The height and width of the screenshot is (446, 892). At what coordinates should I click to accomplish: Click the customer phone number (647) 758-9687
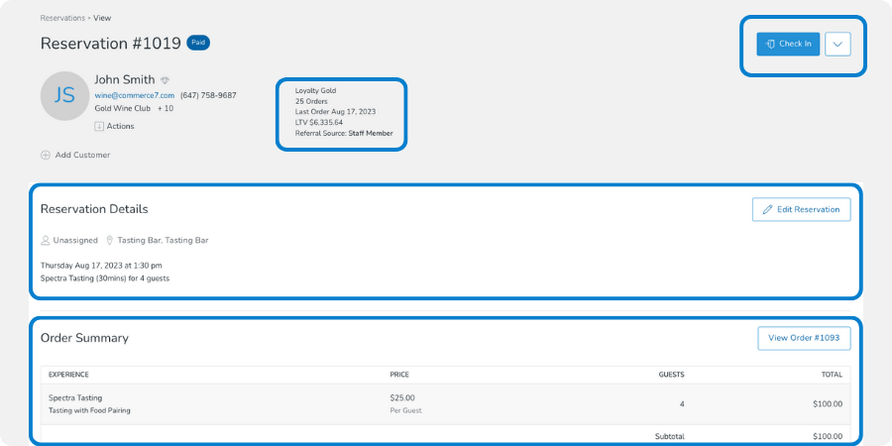click(x=208, y=95)
